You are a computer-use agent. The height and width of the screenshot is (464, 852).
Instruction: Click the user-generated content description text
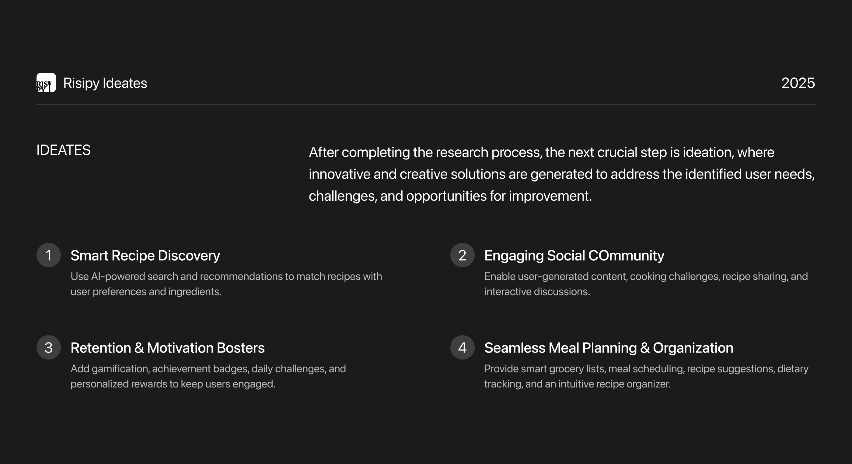pos(646,284)
